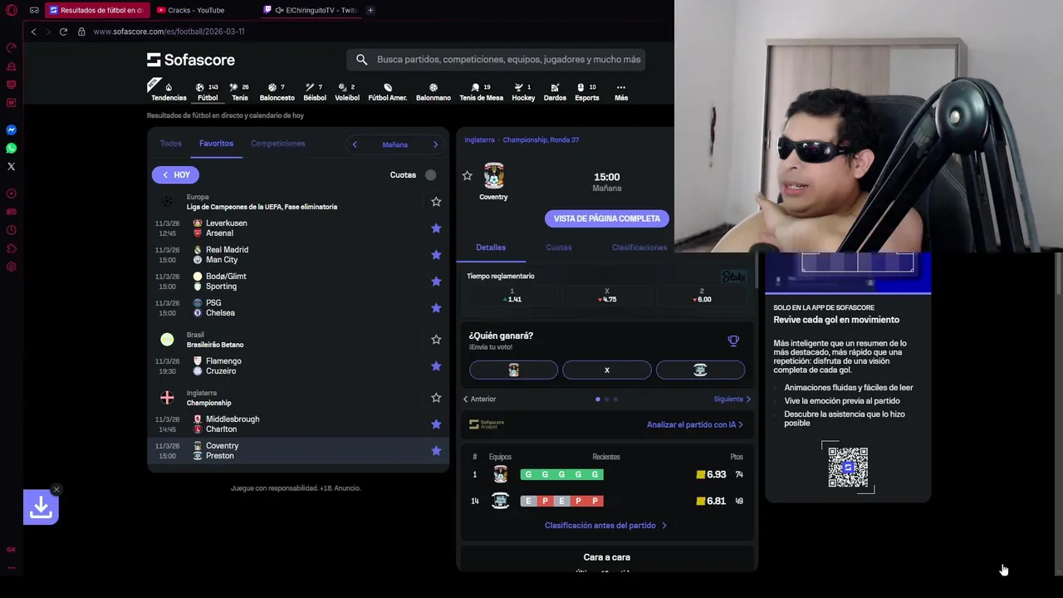Image resolution: width=1063 pixels, height=598 pixels.
Task: Open the Hockey sport category
Action: [x=523, y=92]
